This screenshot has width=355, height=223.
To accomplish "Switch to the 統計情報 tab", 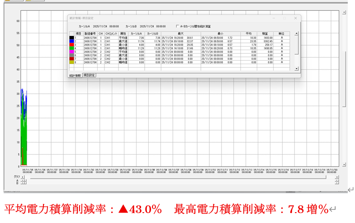I will [75, 75].
